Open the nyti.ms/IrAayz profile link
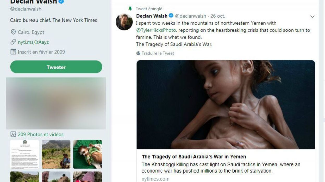325x182 pixels. (x=33, y=42)
